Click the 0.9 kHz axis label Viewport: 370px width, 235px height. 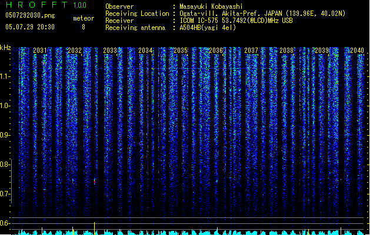click(5, 135)
